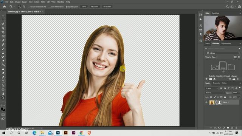Viewport: 242px width, 136px height.
Task: Select the Healing Brush tool
Action: pos(3,45)
